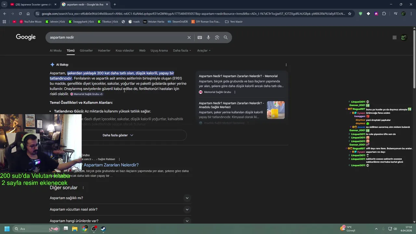Open options for Memorial Sağlık Grubu source

tap(235, 92)
